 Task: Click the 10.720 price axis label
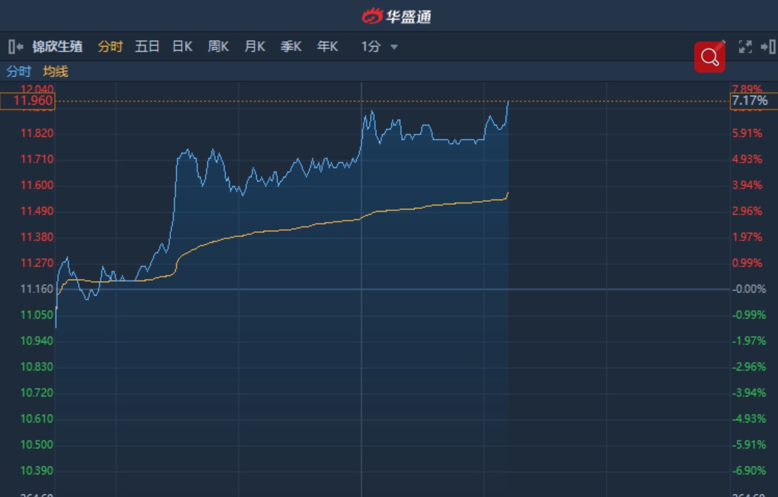(x=37, y=393)
